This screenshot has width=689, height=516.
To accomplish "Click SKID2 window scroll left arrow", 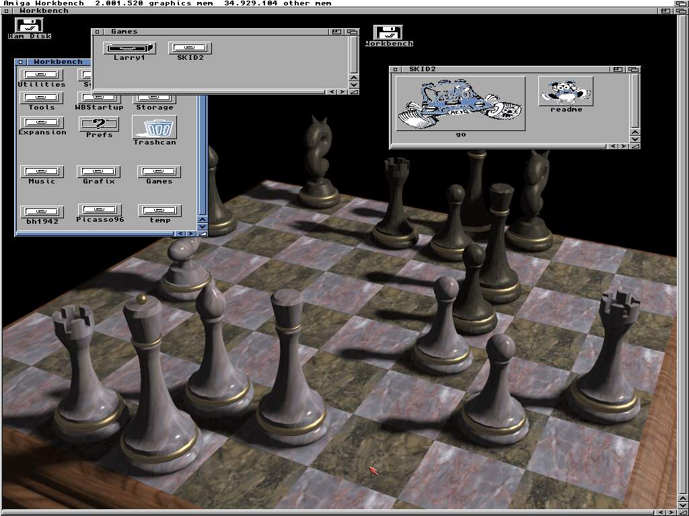I will 614,146.
